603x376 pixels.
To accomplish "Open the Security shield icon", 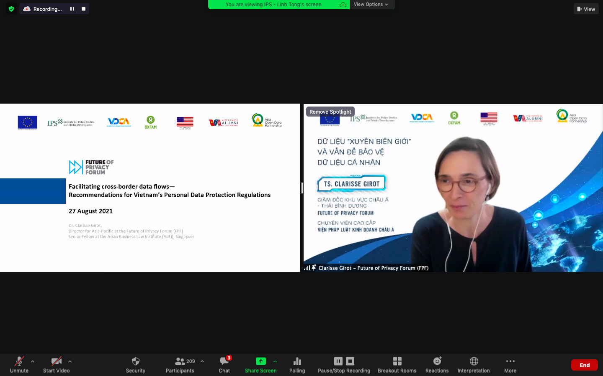I will coord(135,361).
